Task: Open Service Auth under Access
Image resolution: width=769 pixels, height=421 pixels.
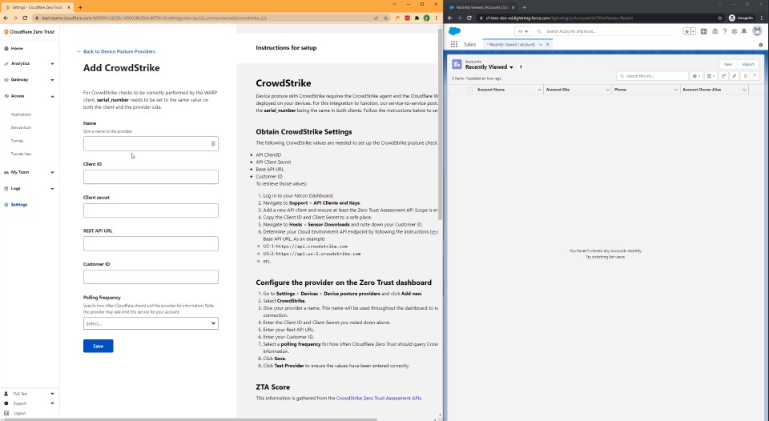Action: point(21,127)
